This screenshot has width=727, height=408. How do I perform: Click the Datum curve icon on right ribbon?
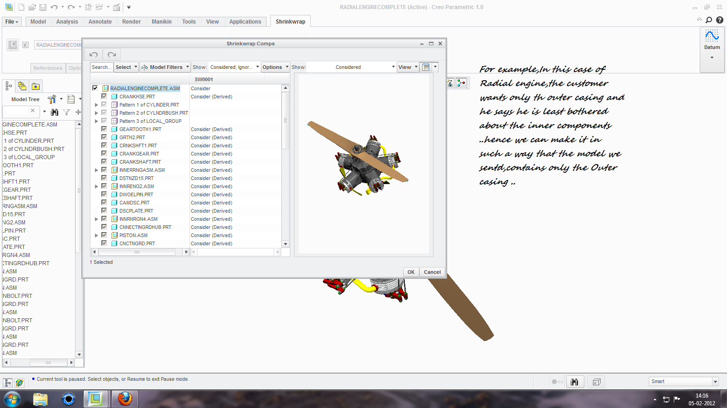[712, 35]
